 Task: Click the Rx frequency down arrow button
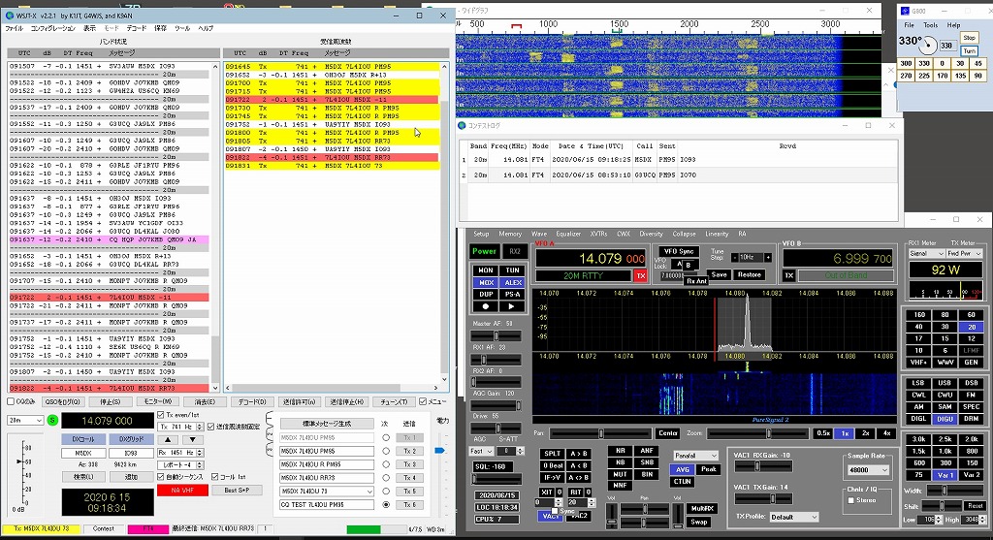click(x=200, y=455)
